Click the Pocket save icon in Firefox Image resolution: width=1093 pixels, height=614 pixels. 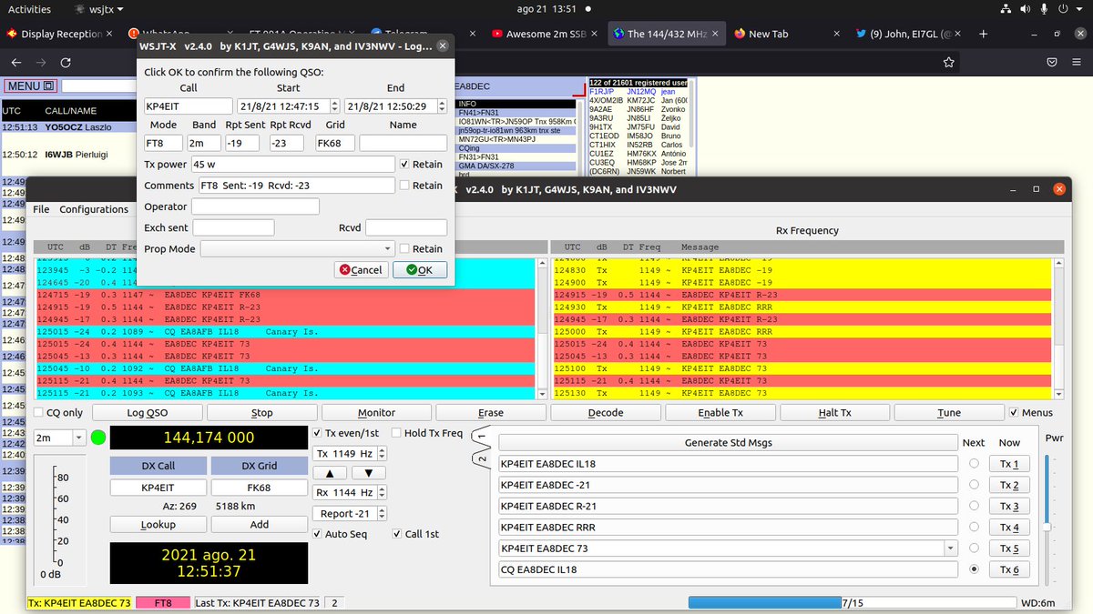click(x=1050, y=63)
